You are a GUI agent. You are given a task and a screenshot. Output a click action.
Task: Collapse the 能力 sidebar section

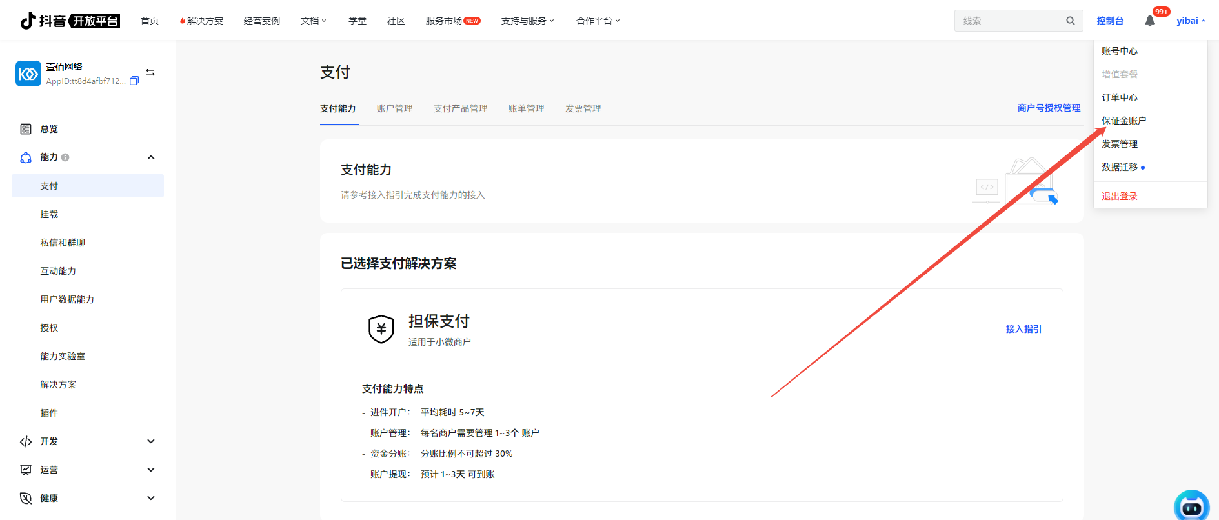[x=151, y=157]
